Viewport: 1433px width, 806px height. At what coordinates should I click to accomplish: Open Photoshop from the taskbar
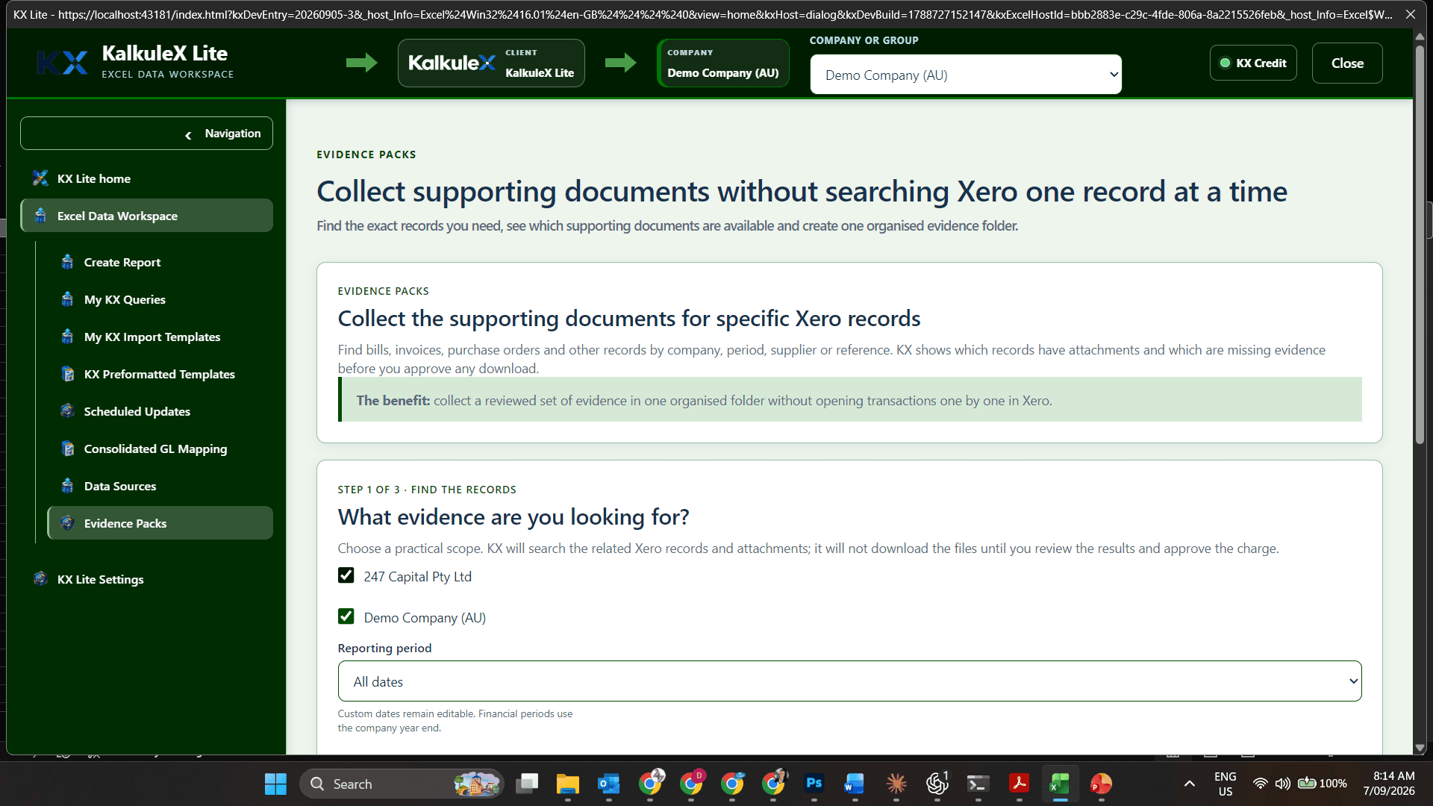[x=814, y=784]
